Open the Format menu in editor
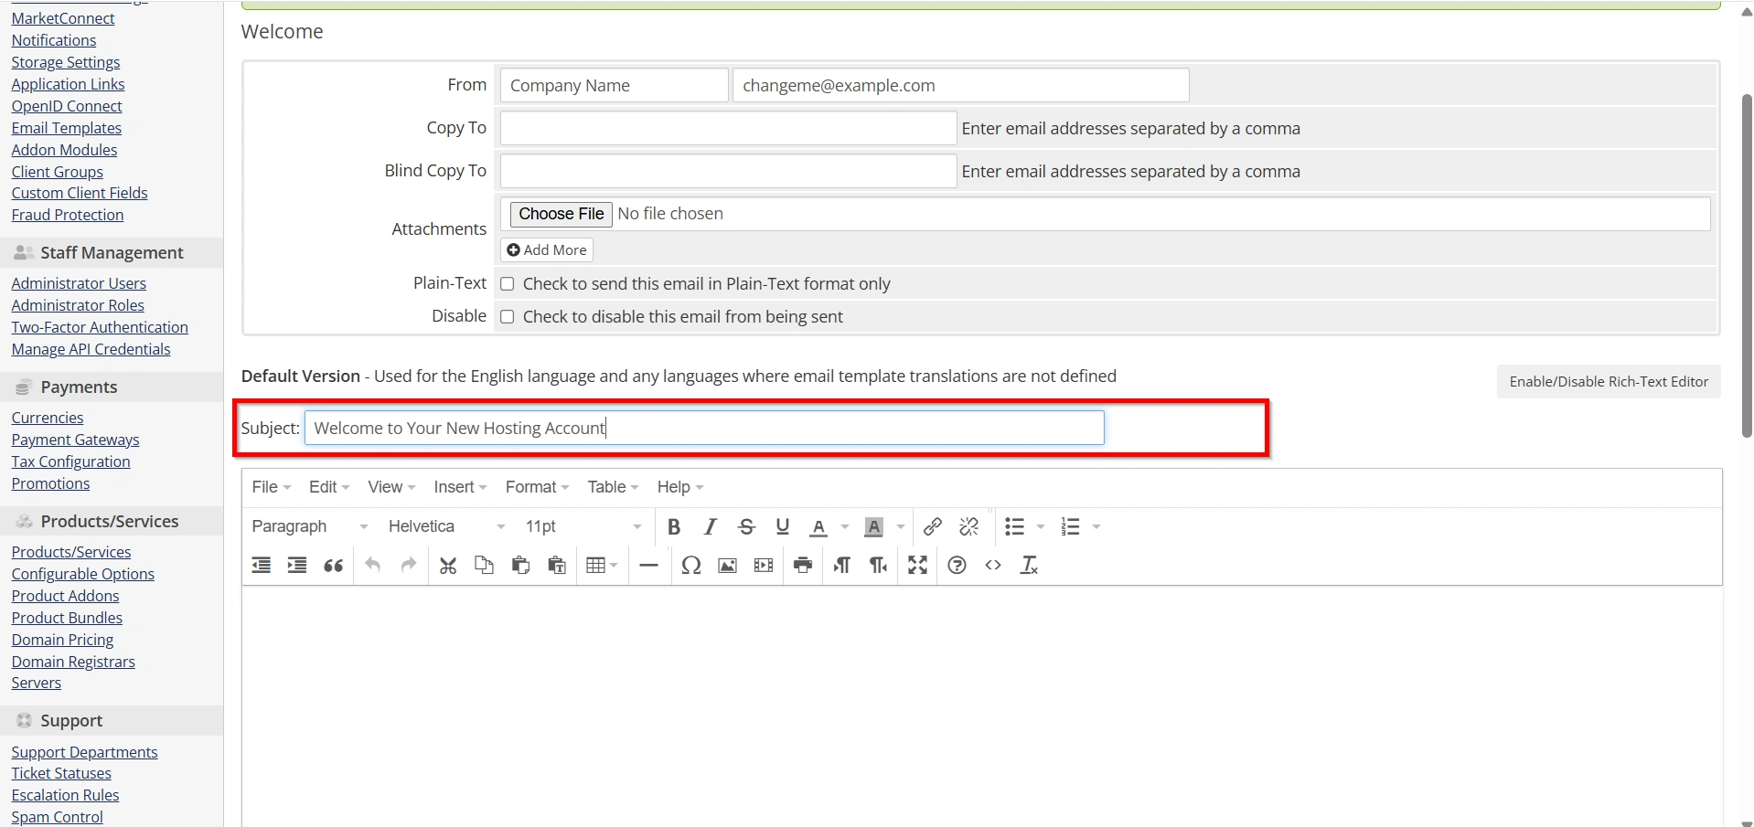Viewport: 1754px width, 827px height. (x=537, y=487)
